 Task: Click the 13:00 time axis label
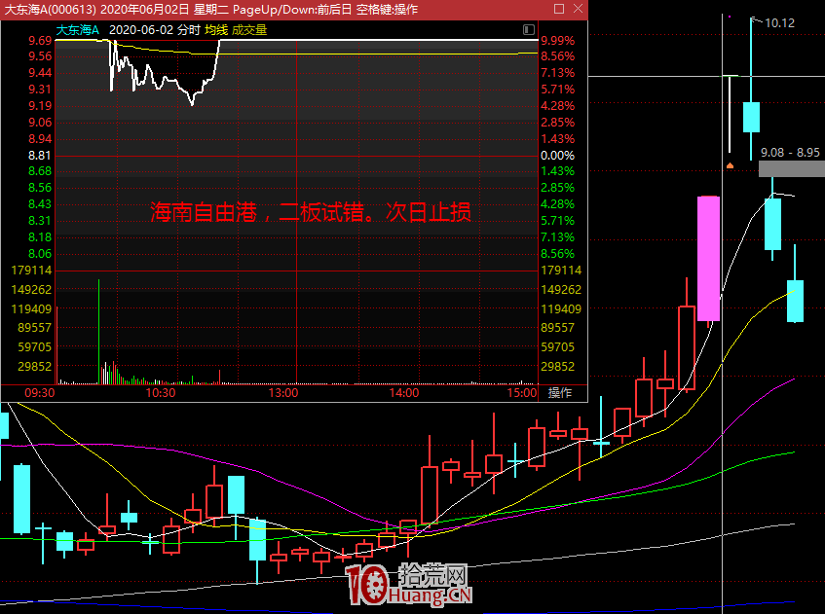(283, 393)
